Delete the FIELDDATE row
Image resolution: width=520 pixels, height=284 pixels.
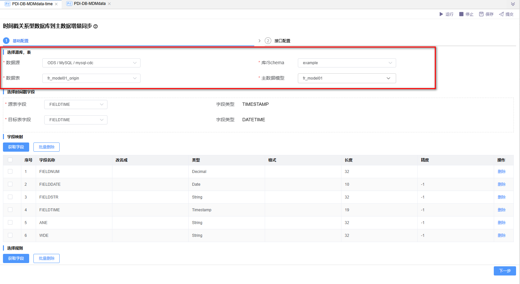coord(502,184)
